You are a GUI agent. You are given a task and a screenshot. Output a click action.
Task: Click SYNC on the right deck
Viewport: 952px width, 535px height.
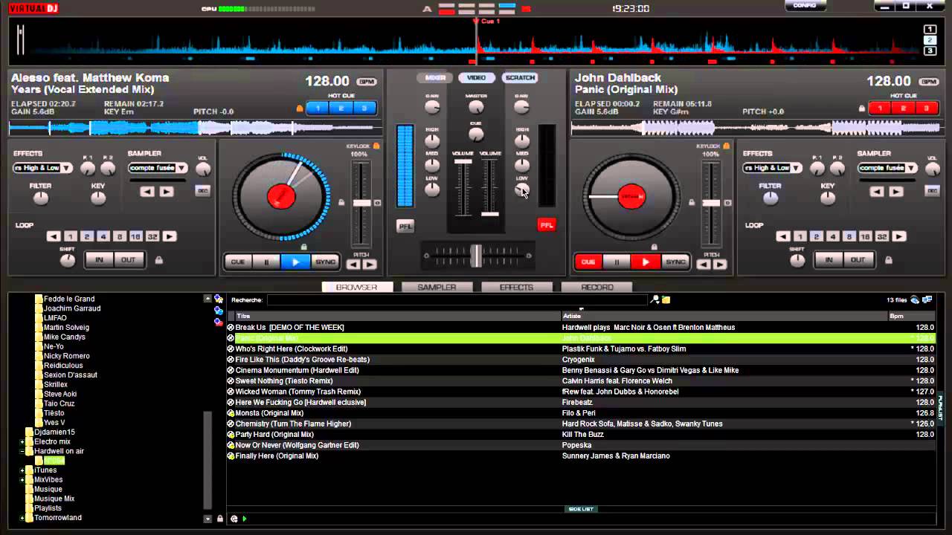[x=675, y=262]
